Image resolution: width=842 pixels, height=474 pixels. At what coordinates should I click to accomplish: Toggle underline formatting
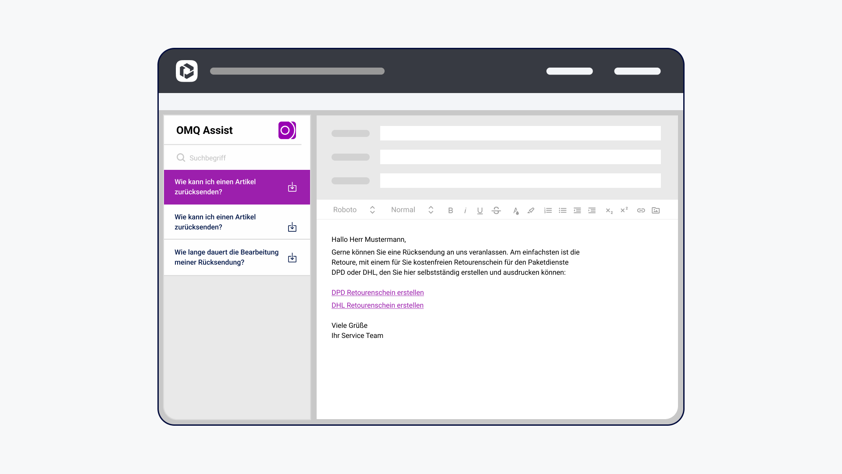tap(480, 210)
